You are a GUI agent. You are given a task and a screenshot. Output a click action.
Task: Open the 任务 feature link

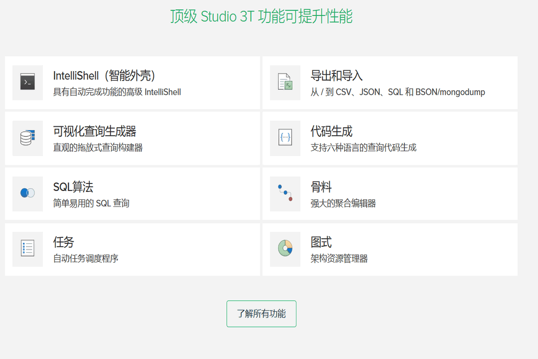point(62,242)
